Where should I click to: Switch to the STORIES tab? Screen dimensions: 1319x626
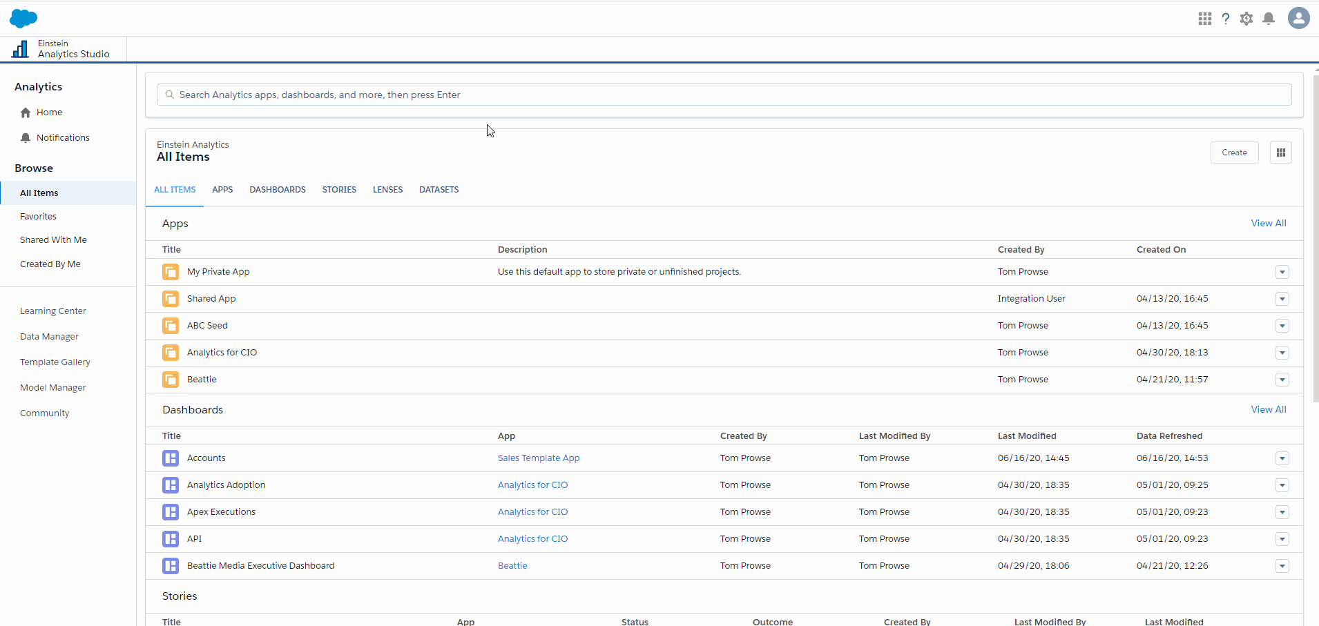(x=339, y=190)
